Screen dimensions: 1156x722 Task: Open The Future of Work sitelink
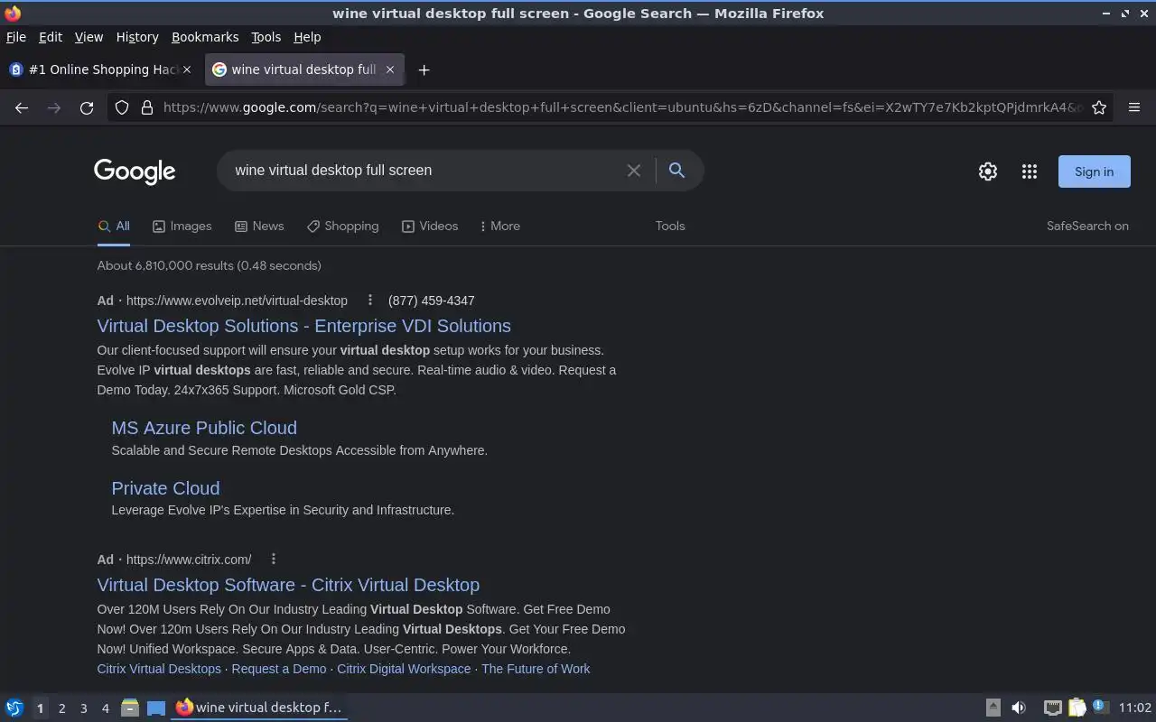[x=536, y=669]
